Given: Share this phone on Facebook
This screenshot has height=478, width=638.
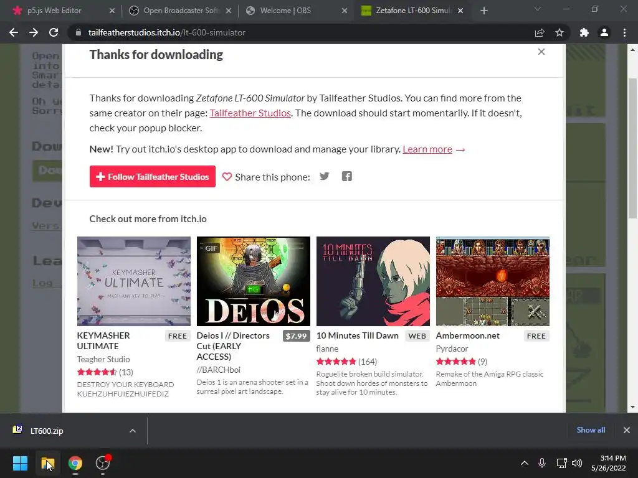Looking at the screenshot, I should (x=346, y=176).
